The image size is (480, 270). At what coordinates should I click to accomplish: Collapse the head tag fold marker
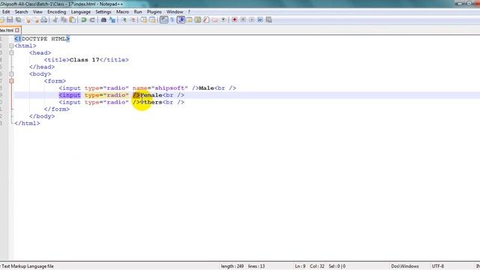(x=11, y=53)
